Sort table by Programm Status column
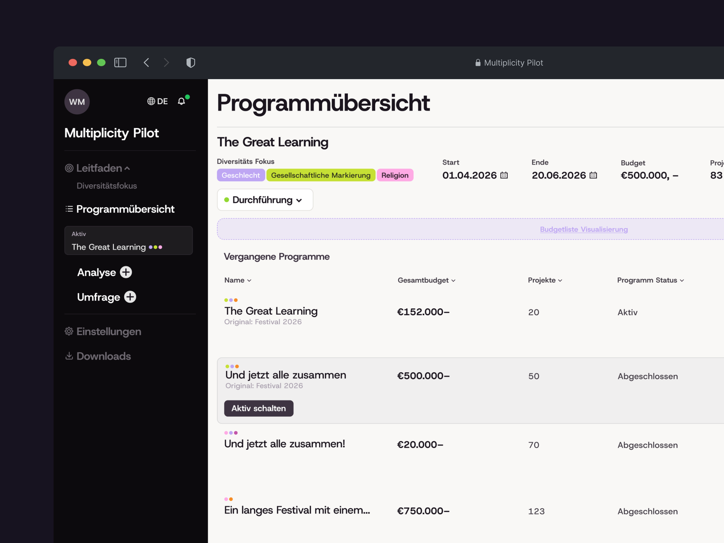This screenshot has height=543, width=724. tap(651, 280)
